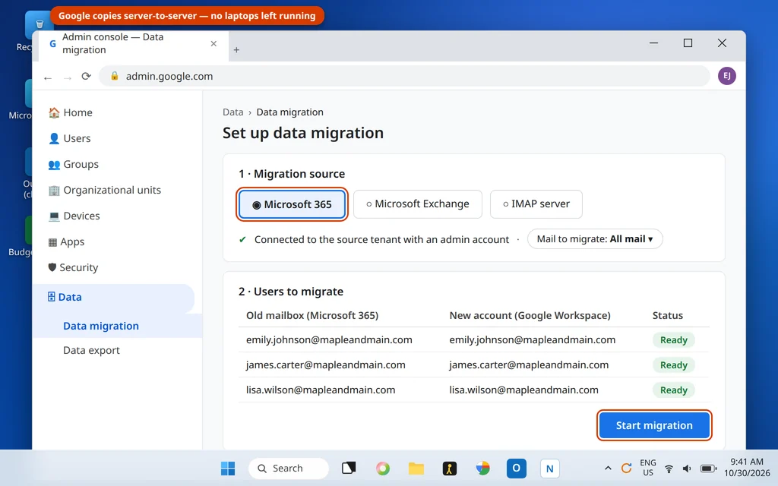Click the Data cabinet icon
This screenshot has width=778, height=486.
point(51,297)
